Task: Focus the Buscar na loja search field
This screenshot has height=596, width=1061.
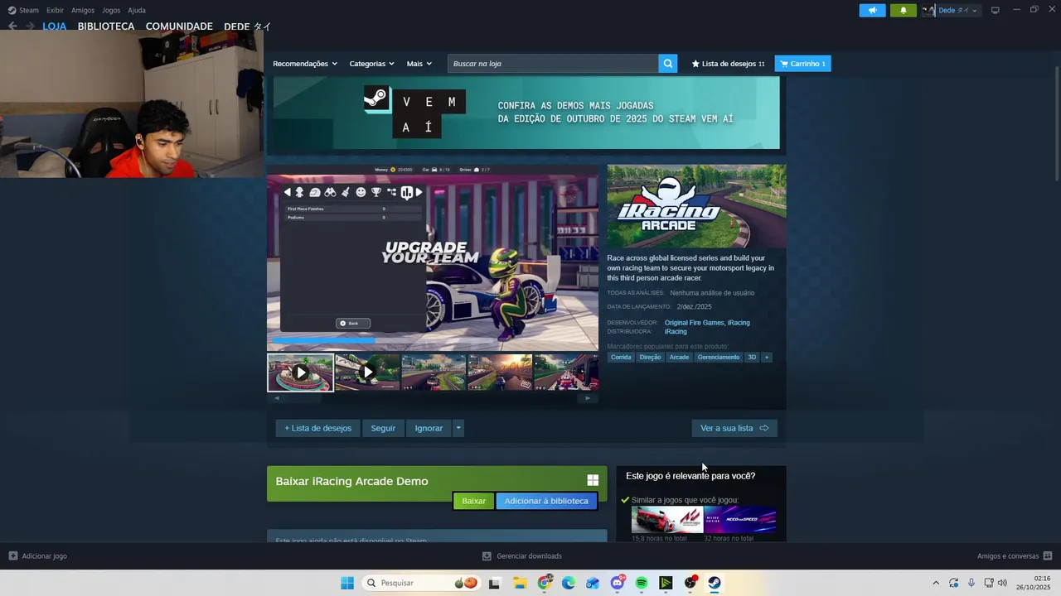Action: click(x=554, y=64)
